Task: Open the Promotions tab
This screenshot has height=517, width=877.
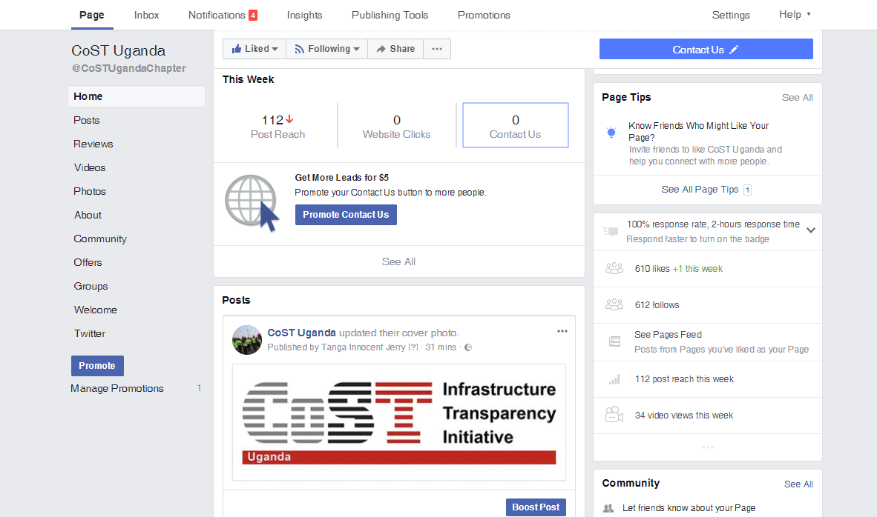Action: coord(484,15)
